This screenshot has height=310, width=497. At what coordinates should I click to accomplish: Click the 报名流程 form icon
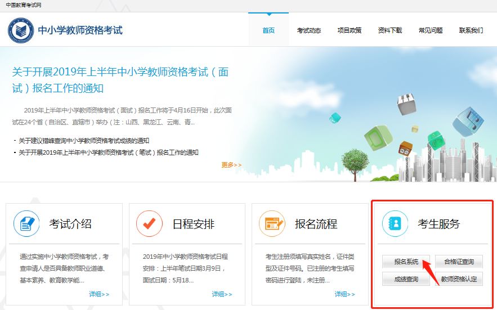coord(272,224)
